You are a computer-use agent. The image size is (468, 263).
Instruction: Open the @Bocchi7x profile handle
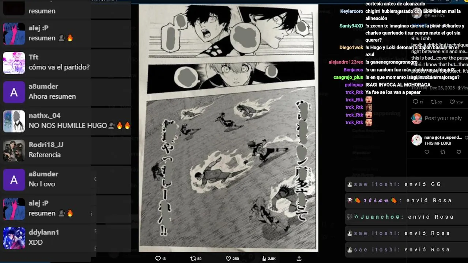434,16
